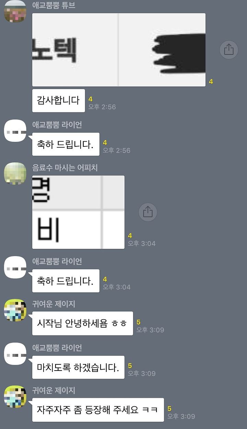
Task: Tap the 음료수 마시는 어피치 sender name
Action: [65, 167]
